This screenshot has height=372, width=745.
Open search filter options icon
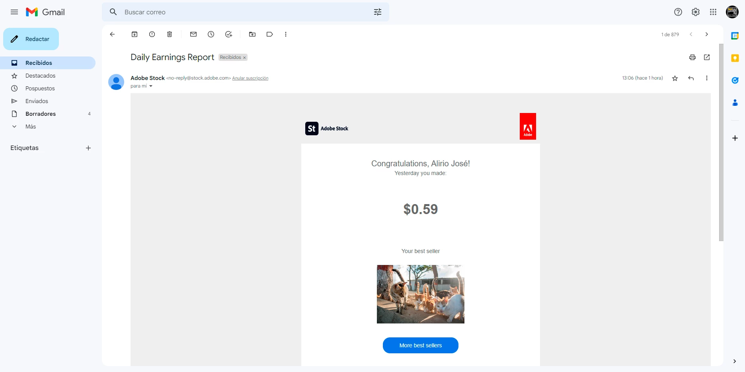point(378,12)
